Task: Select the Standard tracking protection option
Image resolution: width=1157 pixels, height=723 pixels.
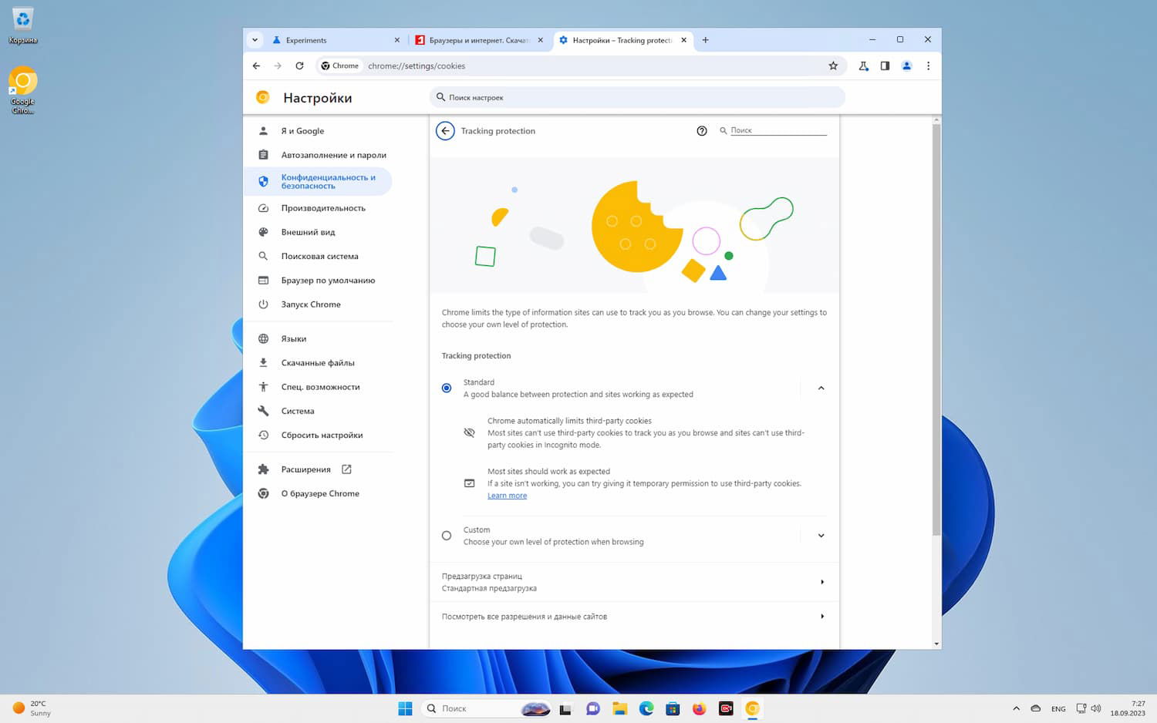Action: tap(447, 388)
